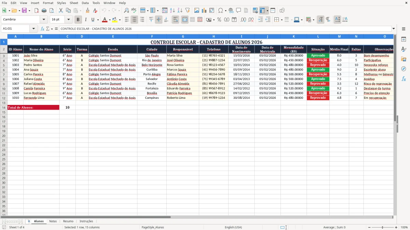Click the zoom slider handle
This screenshot has height=230, width=410.
pos(383,227)
